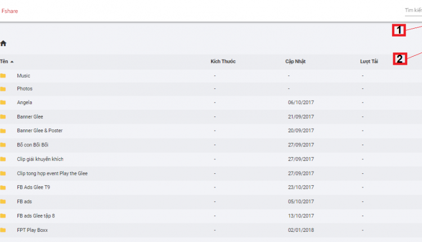Image resolution: width=422 pixels, height=242 pixels.
Task: Open the Angela folder icon
Action: click(x=3, y=102)
